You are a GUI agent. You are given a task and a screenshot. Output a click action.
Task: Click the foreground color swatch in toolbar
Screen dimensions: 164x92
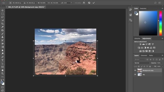2,83
